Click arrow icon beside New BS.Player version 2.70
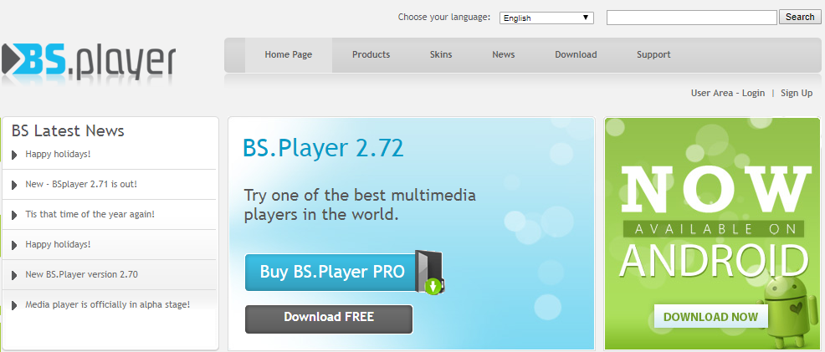 tap(14, 275)
